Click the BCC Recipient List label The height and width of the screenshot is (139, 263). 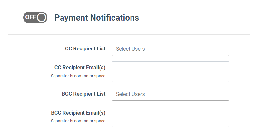click(83, 94)
